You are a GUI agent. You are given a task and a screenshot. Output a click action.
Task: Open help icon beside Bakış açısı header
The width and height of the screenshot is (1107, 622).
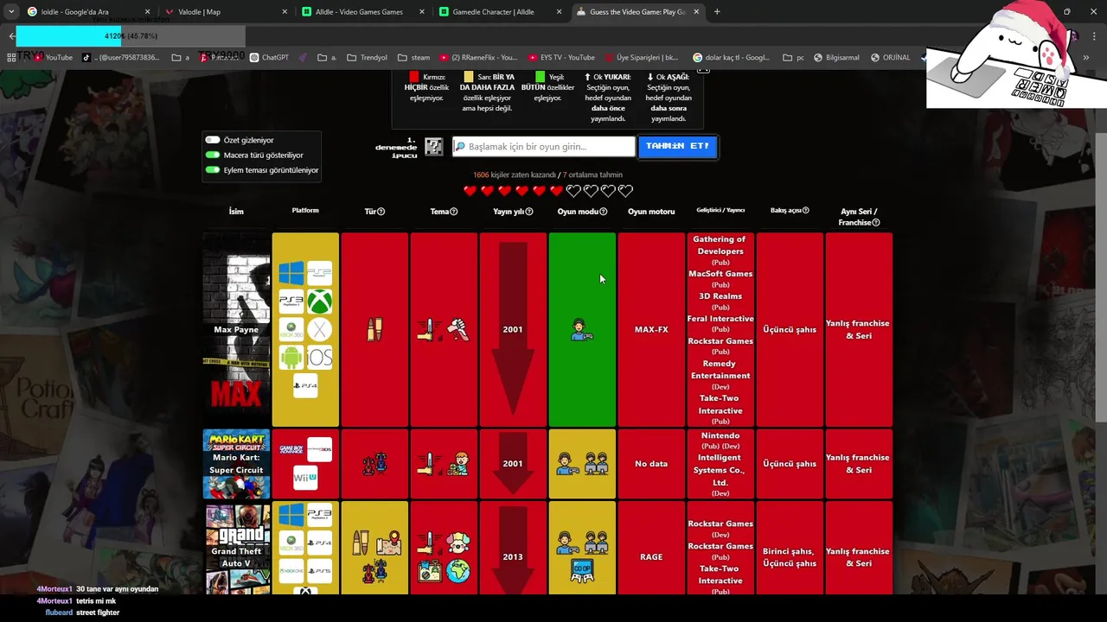[x=805, y=210]
